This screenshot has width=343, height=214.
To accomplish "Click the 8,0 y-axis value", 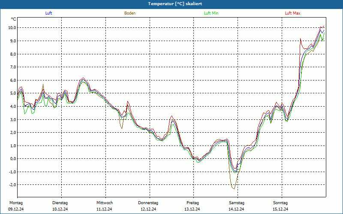I will tap(13, 54).
